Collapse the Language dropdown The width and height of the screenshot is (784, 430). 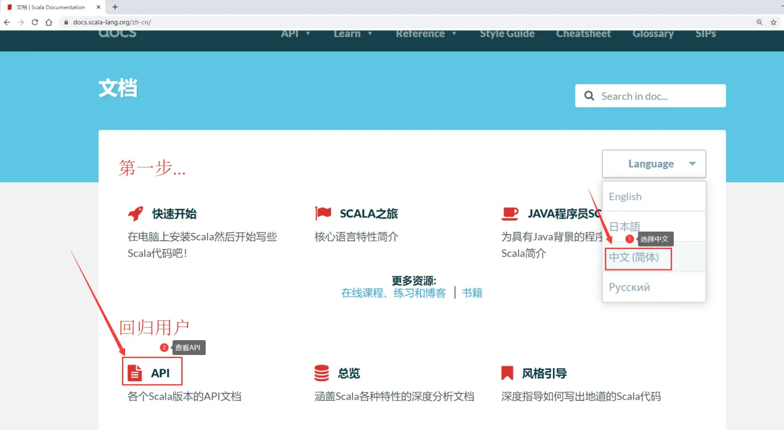coord(654,164)
